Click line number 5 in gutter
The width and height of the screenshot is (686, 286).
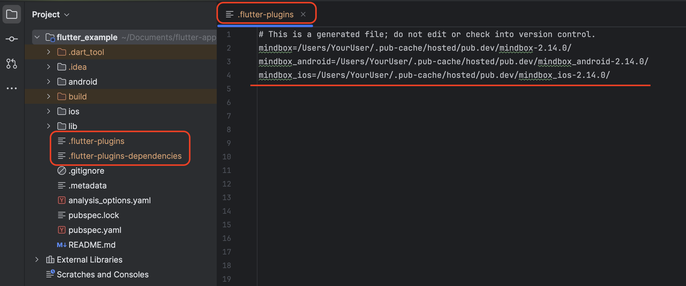pos(229,89)
